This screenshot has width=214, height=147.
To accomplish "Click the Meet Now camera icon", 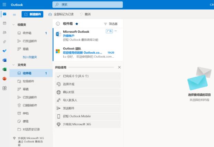I will coord(212,4).
